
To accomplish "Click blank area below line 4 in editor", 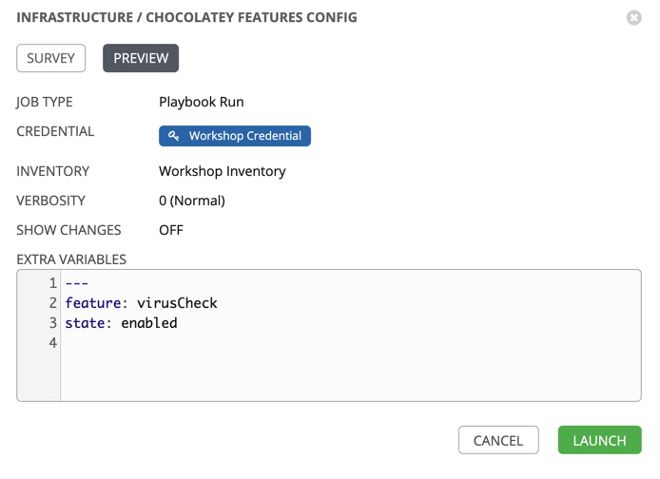I will coord(342,375).
